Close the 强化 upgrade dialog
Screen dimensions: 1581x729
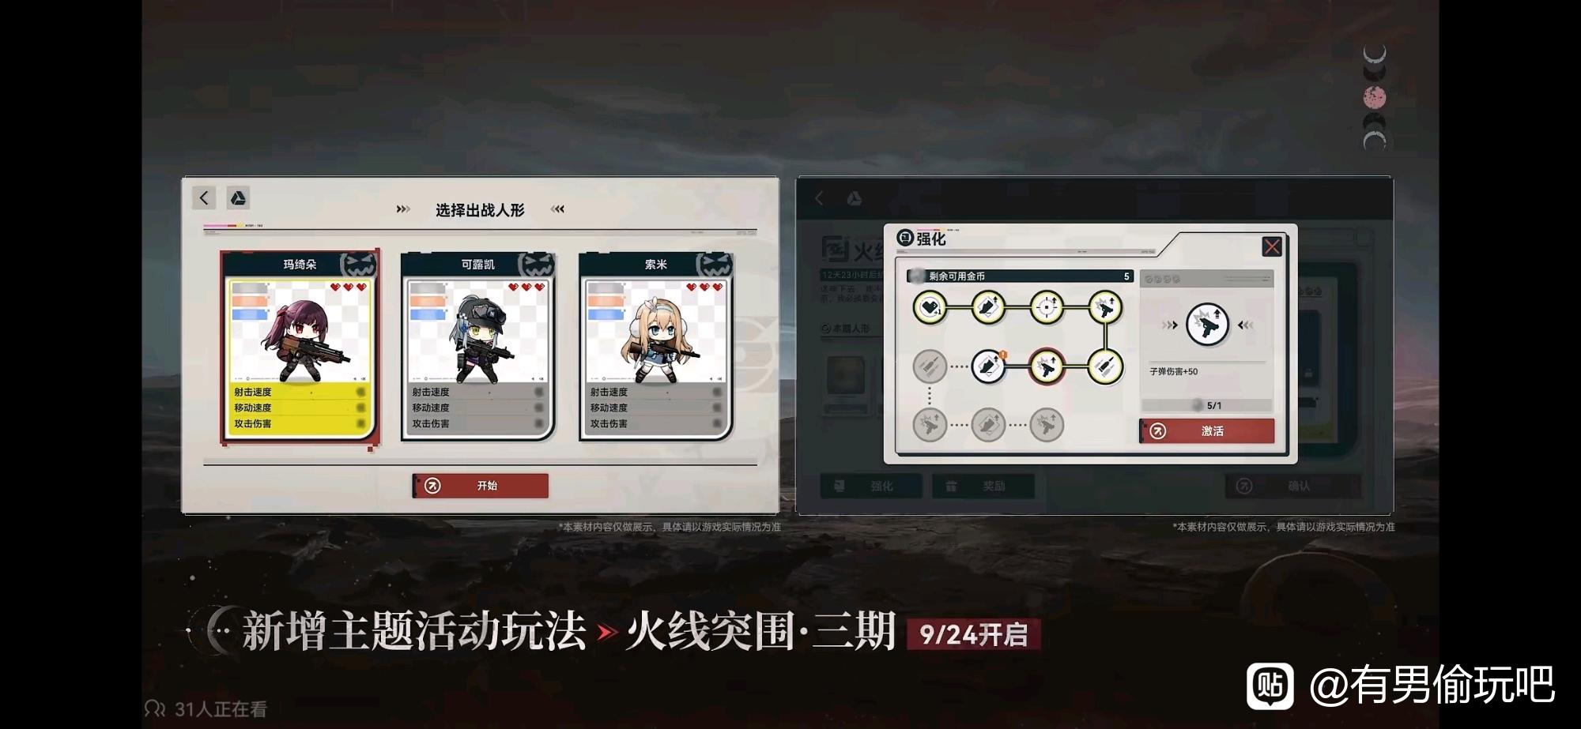click(1272, 246)
